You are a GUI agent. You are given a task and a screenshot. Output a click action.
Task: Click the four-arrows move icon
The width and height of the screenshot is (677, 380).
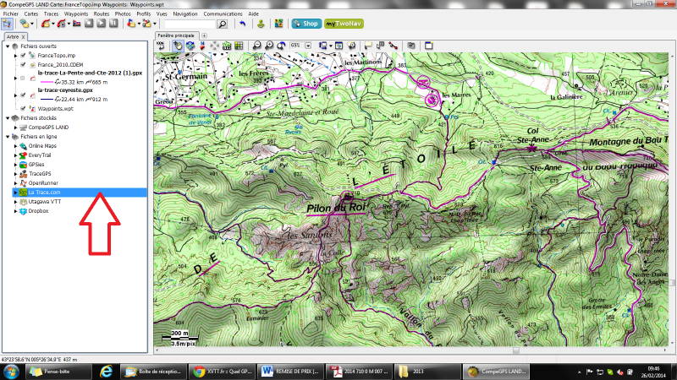click(215, 46)
